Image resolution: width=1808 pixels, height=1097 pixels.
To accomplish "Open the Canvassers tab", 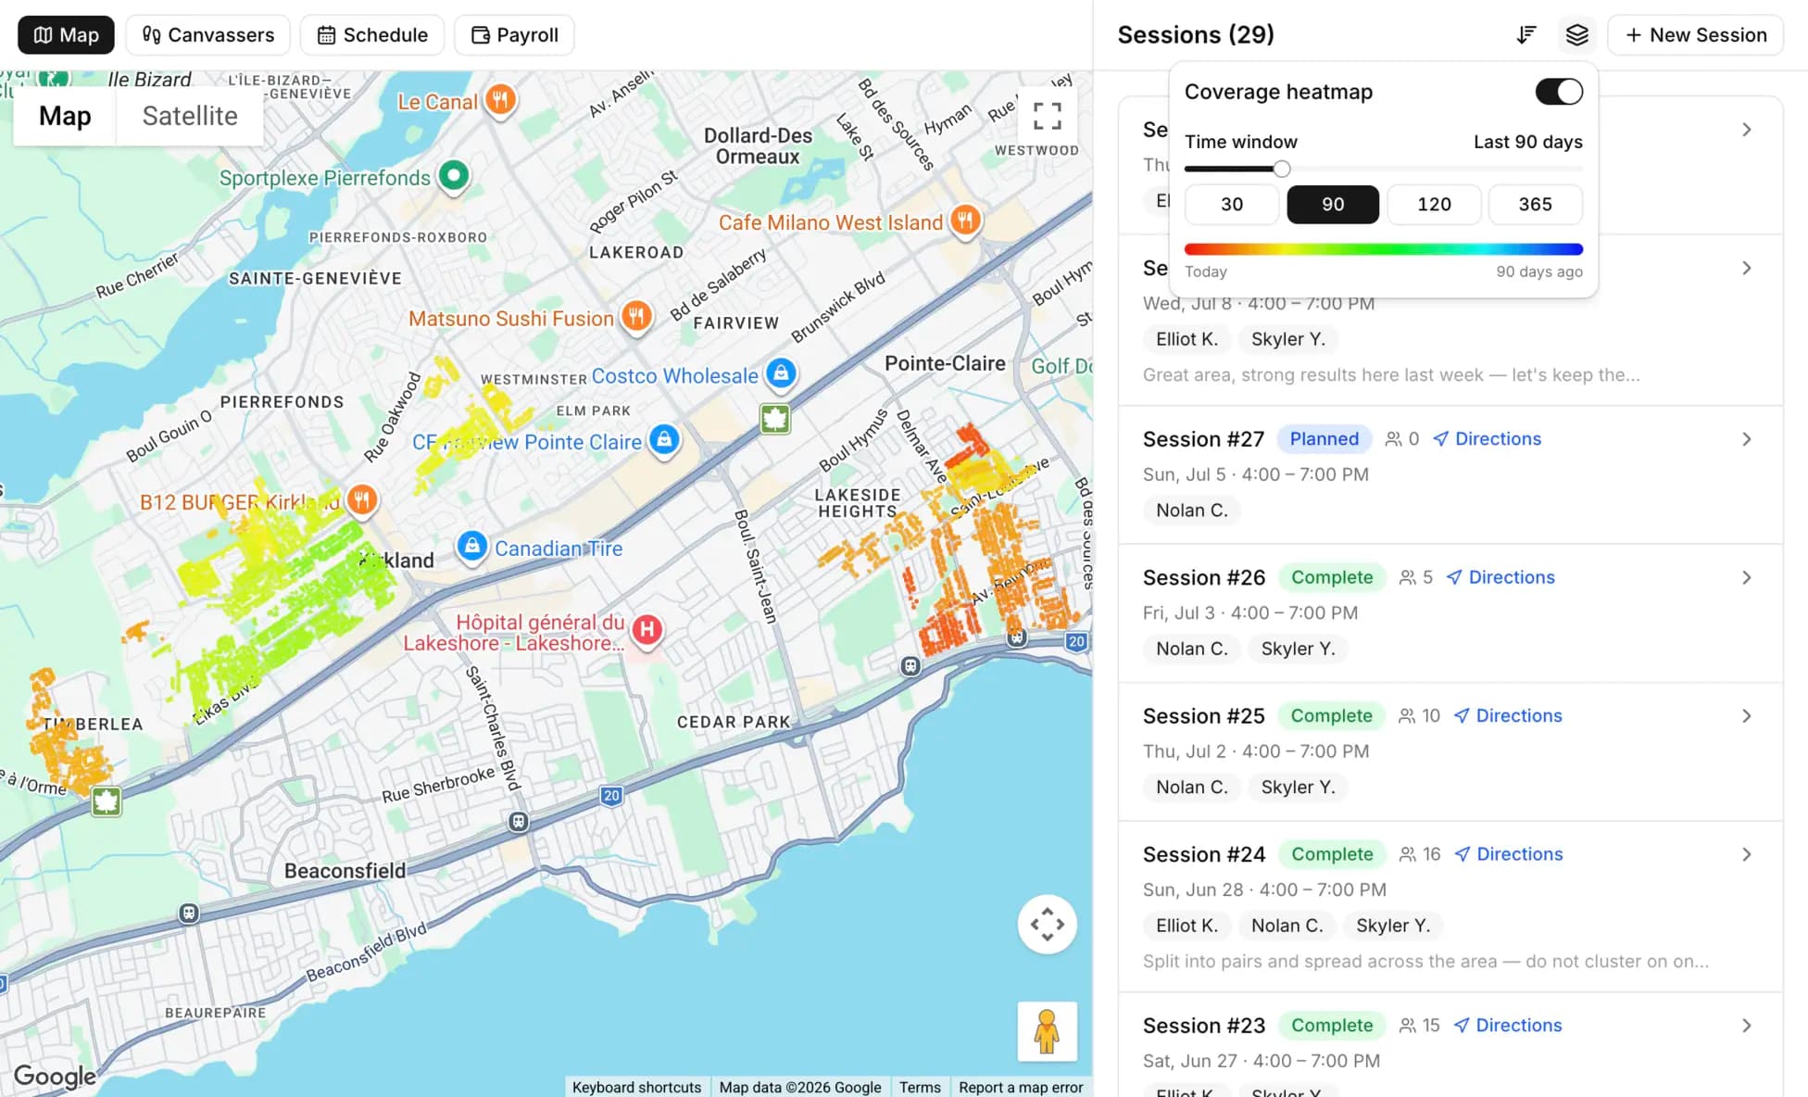I will [x=208, y=35].
